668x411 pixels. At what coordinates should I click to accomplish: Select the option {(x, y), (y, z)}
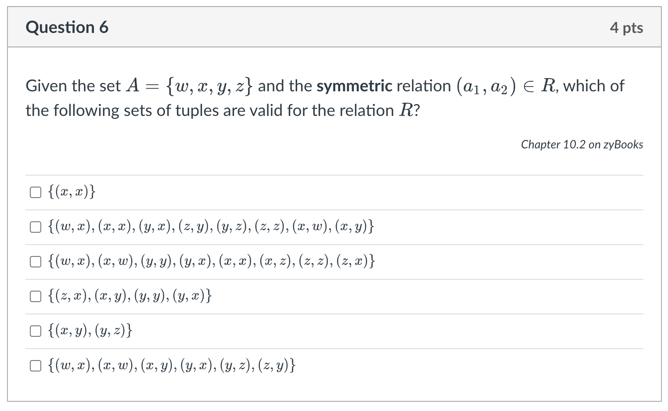pos(35,331)
